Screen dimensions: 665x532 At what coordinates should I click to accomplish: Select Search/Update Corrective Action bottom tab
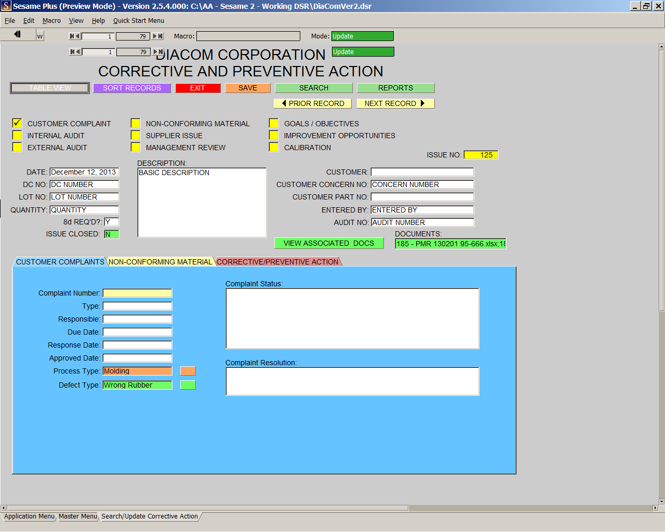150,516
